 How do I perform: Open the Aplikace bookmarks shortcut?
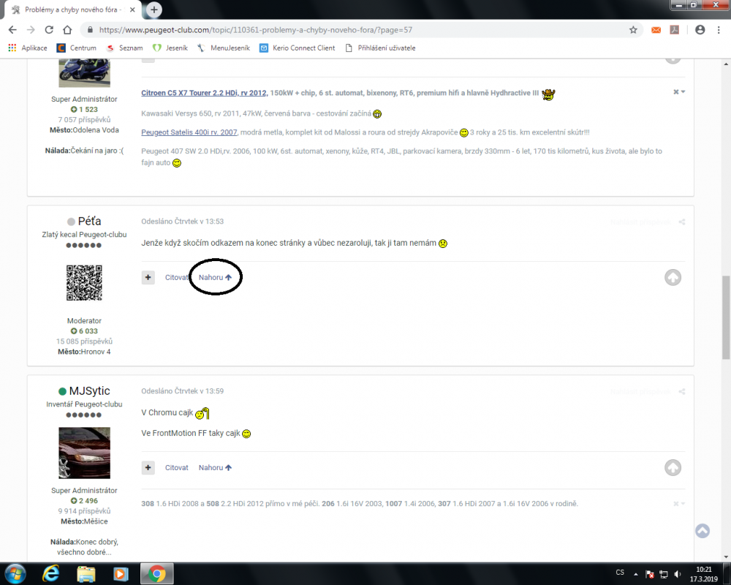tap(28, 48)
